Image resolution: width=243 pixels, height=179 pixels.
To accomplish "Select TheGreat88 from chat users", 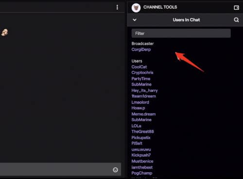I will [142, 131].
